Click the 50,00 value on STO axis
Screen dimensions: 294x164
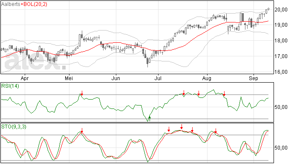pos(281,148)
